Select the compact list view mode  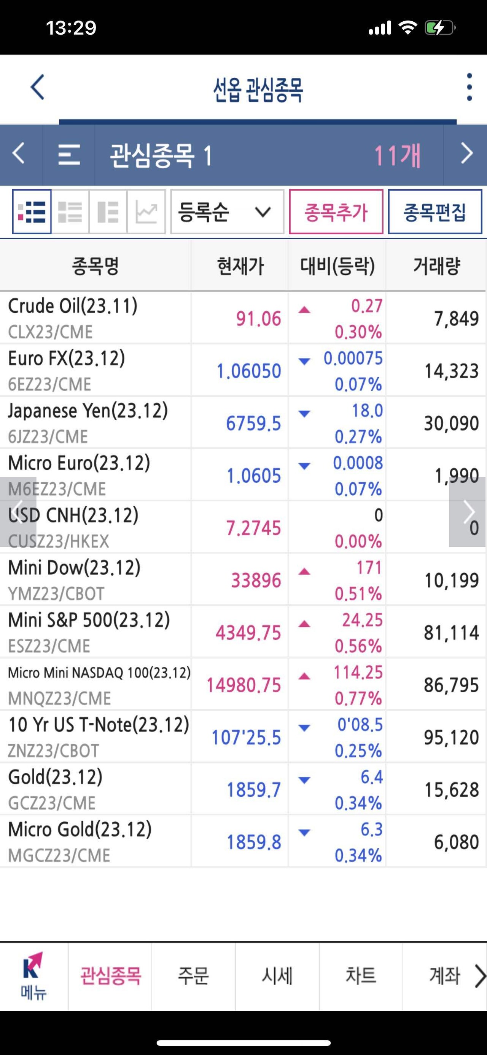pyautogui.click(x=32, y=212)
